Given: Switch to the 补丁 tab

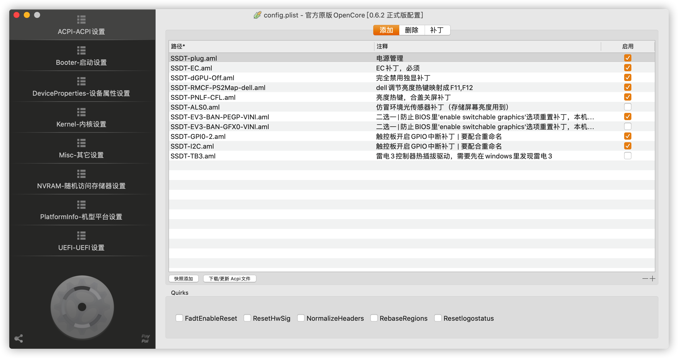Looking at the screenshot, I should 437,30.
